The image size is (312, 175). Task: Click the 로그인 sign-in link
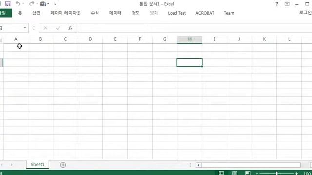click(306, 12)
